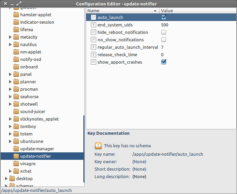Click the update-notifier folder icon
The height and width of the screenshot is (194, 237).
point(16,156)
